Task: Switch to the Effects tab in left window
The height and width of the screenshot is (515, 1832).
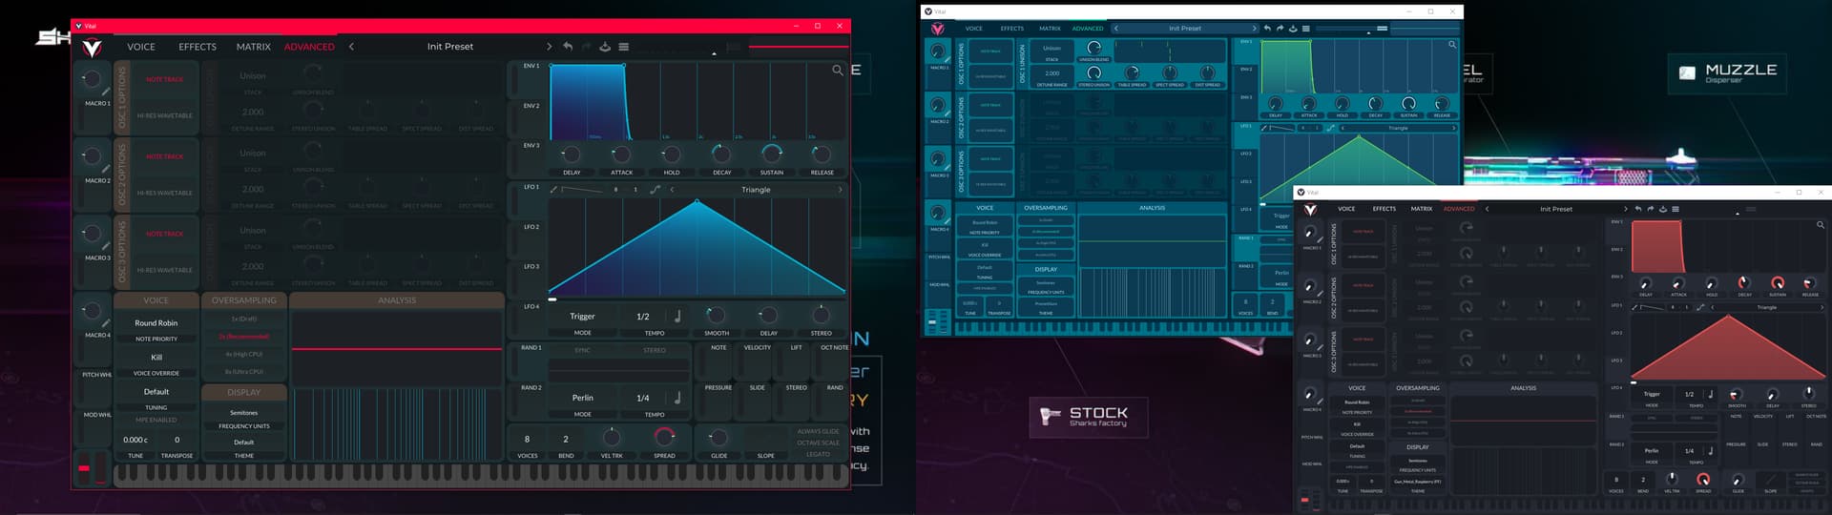Action: (x=198, y=47)
